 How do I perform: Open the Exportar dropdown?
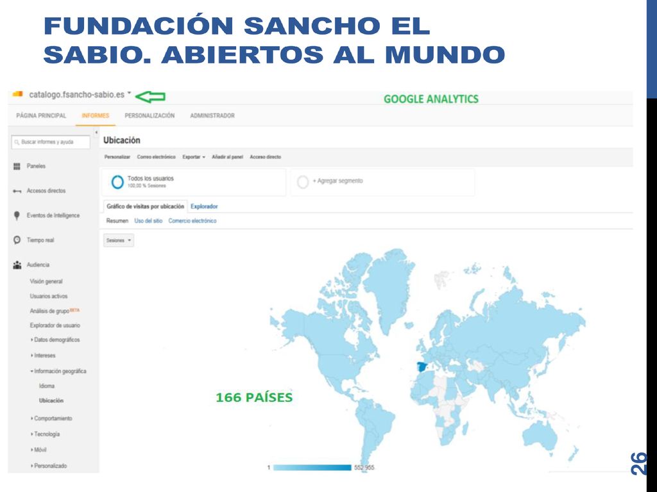(x=194, y=157)
